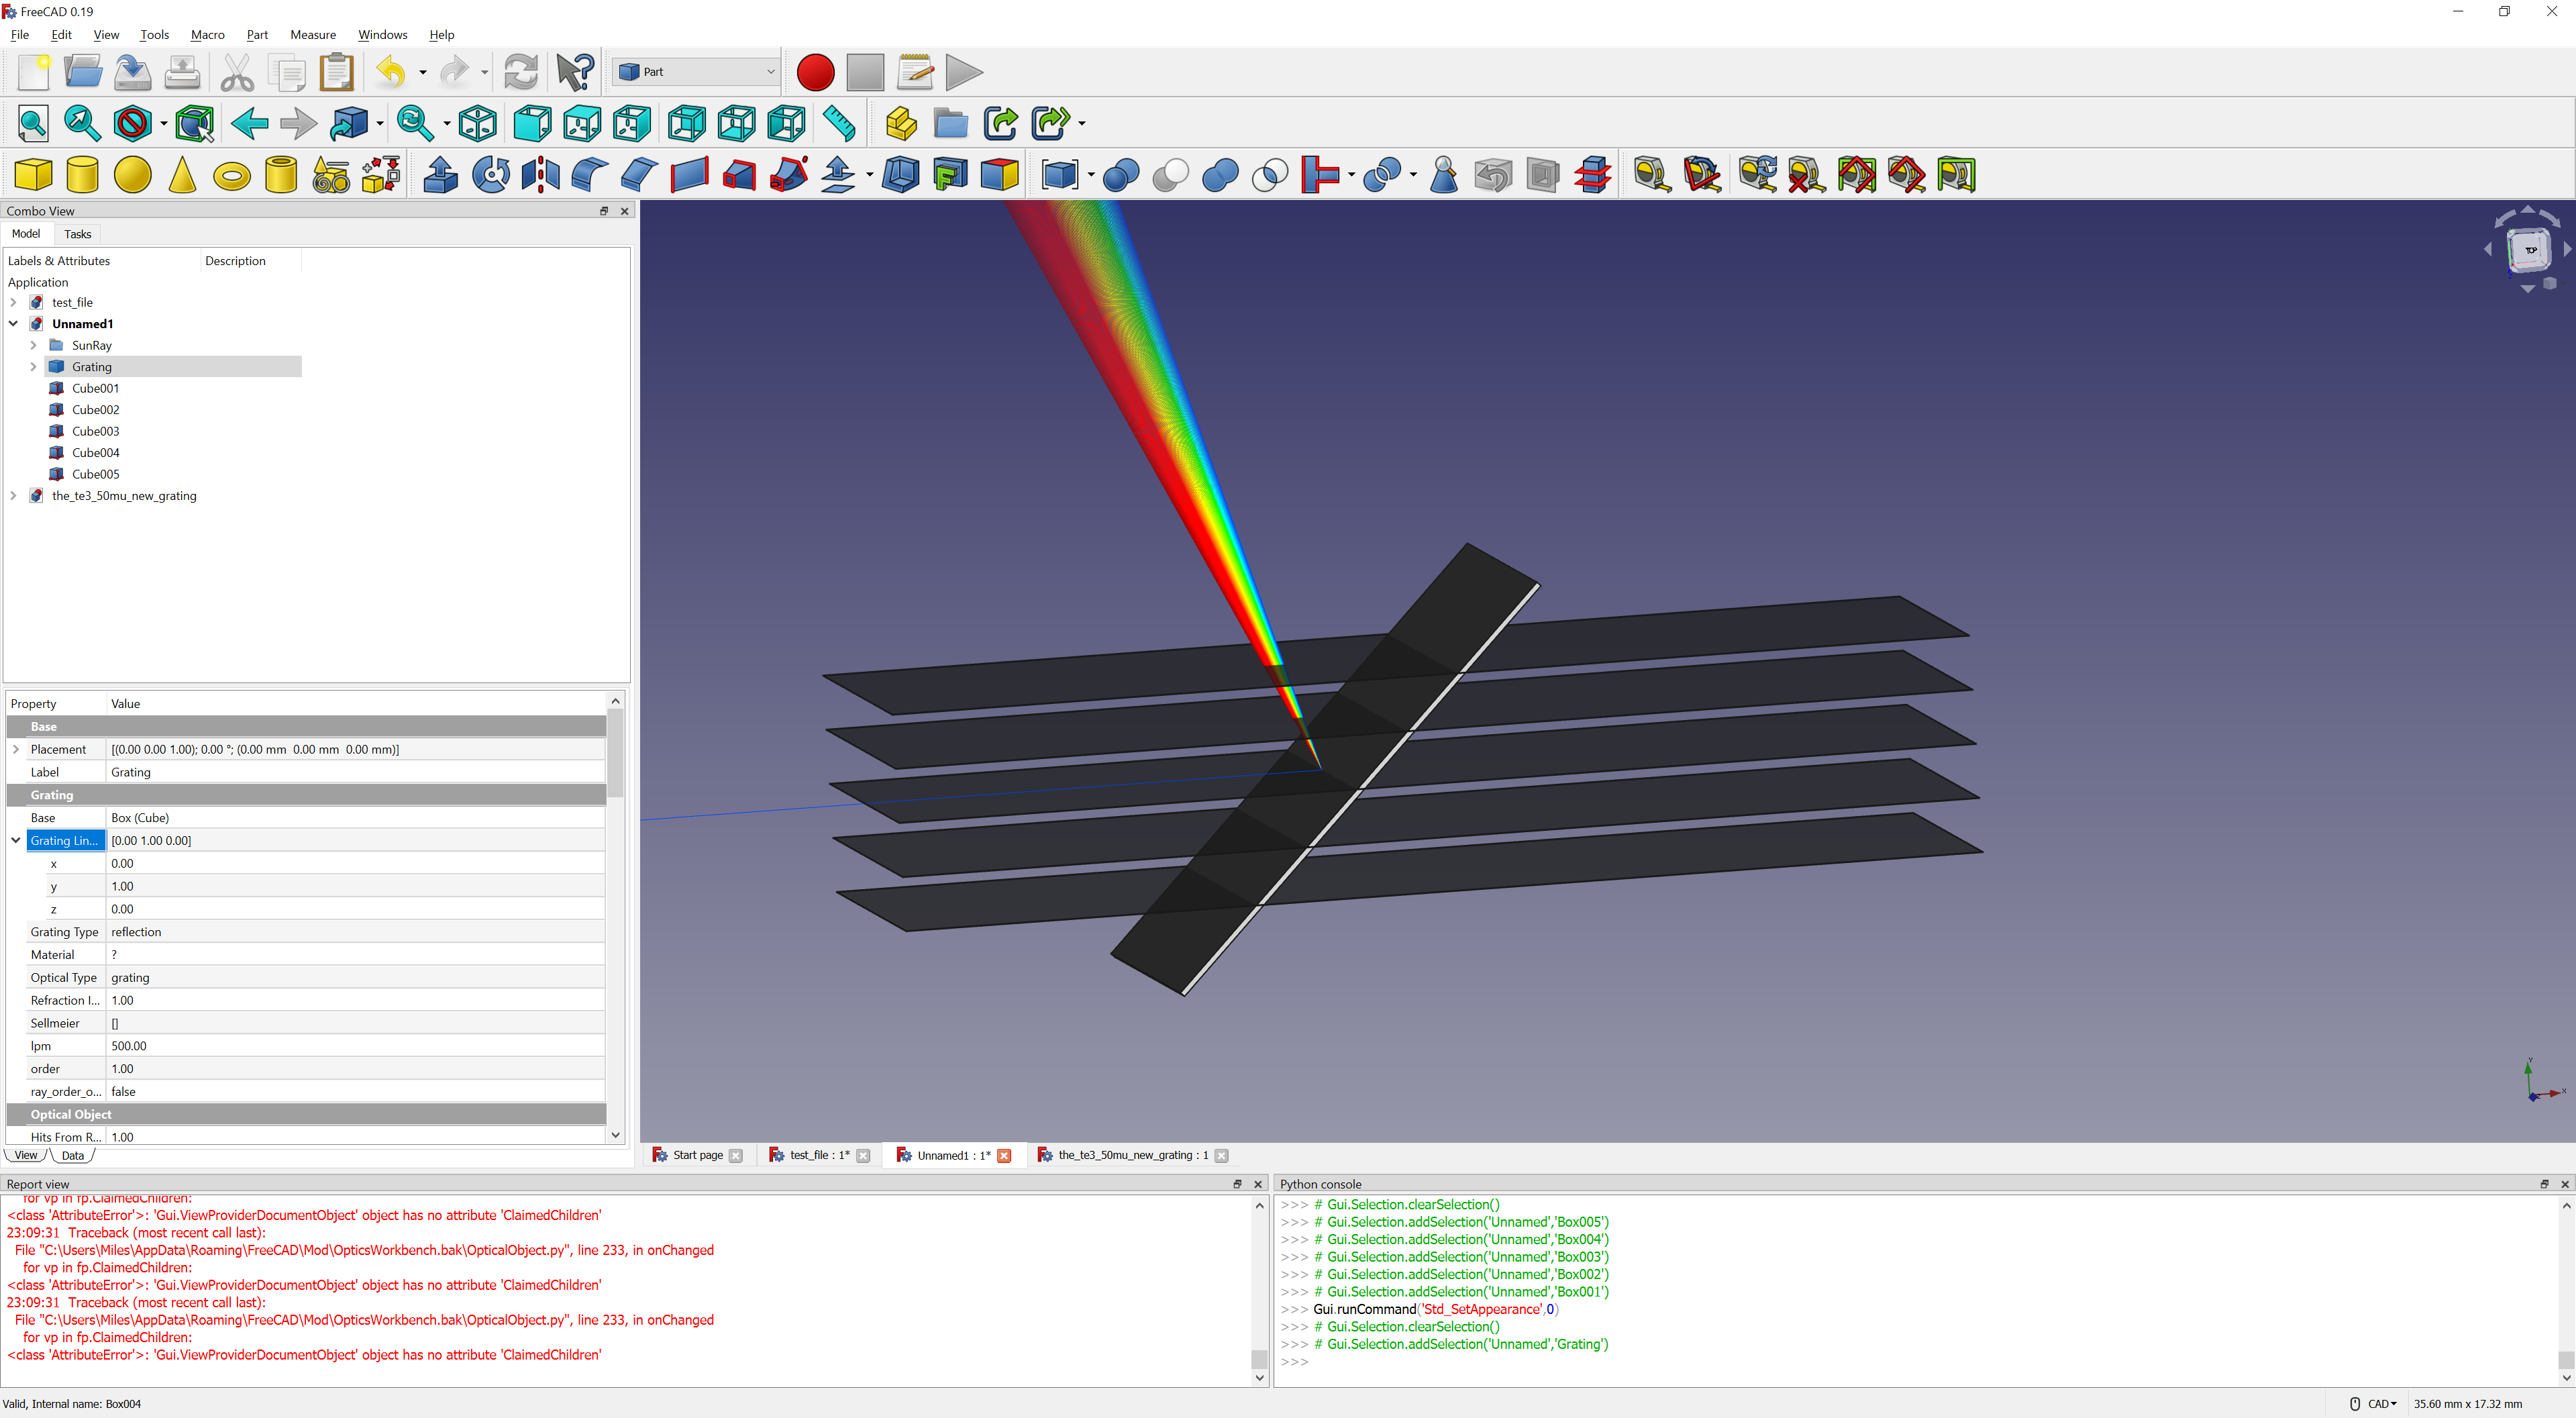The height and width of the screenshot is (1418, 2576).
Task: Set isometric view
Action: [477, 124]
